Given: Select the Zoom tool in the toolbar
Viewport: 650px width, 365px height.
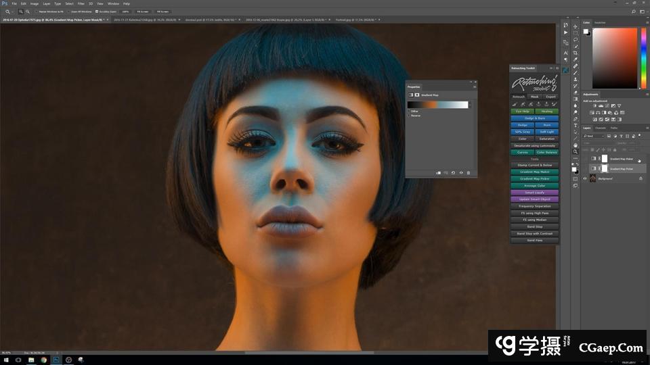Looking at the screenshot, I should pyautogui.click(x=576, y=151).
